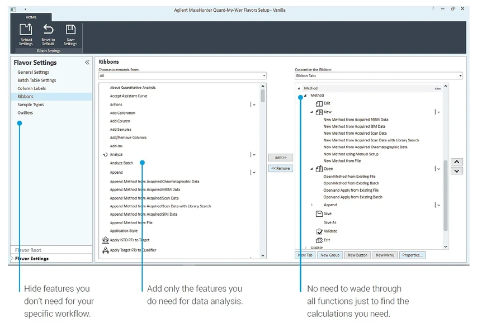Move selected ribbon item up
This screenshot has height=328, width=477.
[457, 162]
